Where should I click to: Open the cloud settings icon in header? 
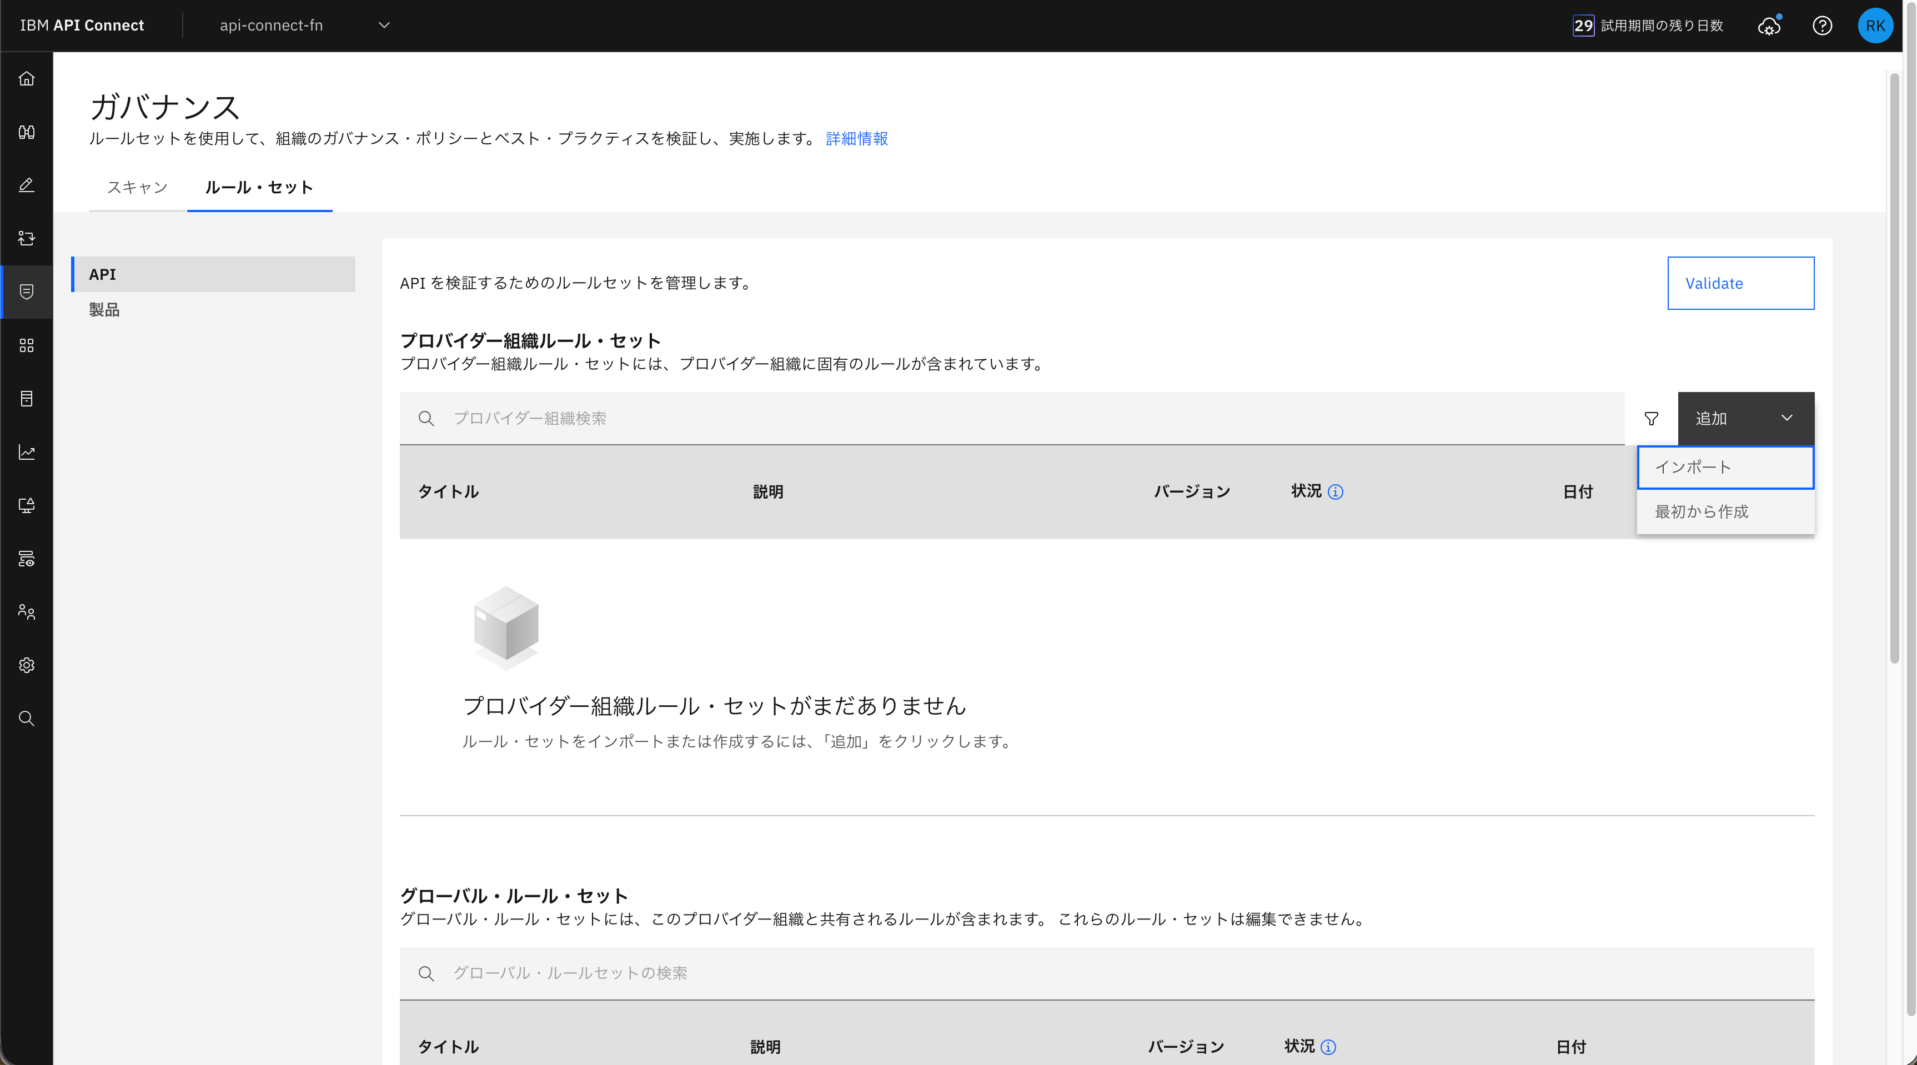(x=1770, y=26)
